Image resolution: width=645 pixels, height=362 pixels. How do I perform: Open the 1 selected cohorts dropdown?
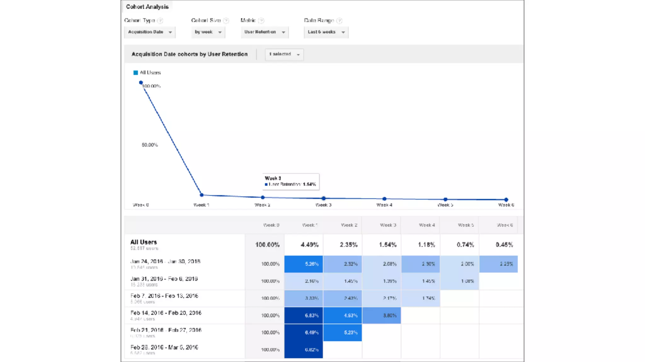(284, 54)
